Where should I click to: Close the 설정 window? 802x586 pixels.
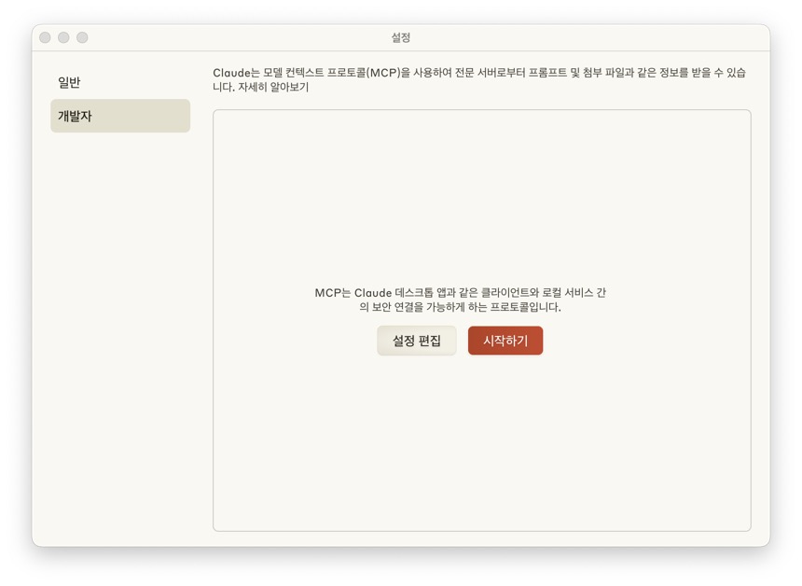click(x=45, y=37)
